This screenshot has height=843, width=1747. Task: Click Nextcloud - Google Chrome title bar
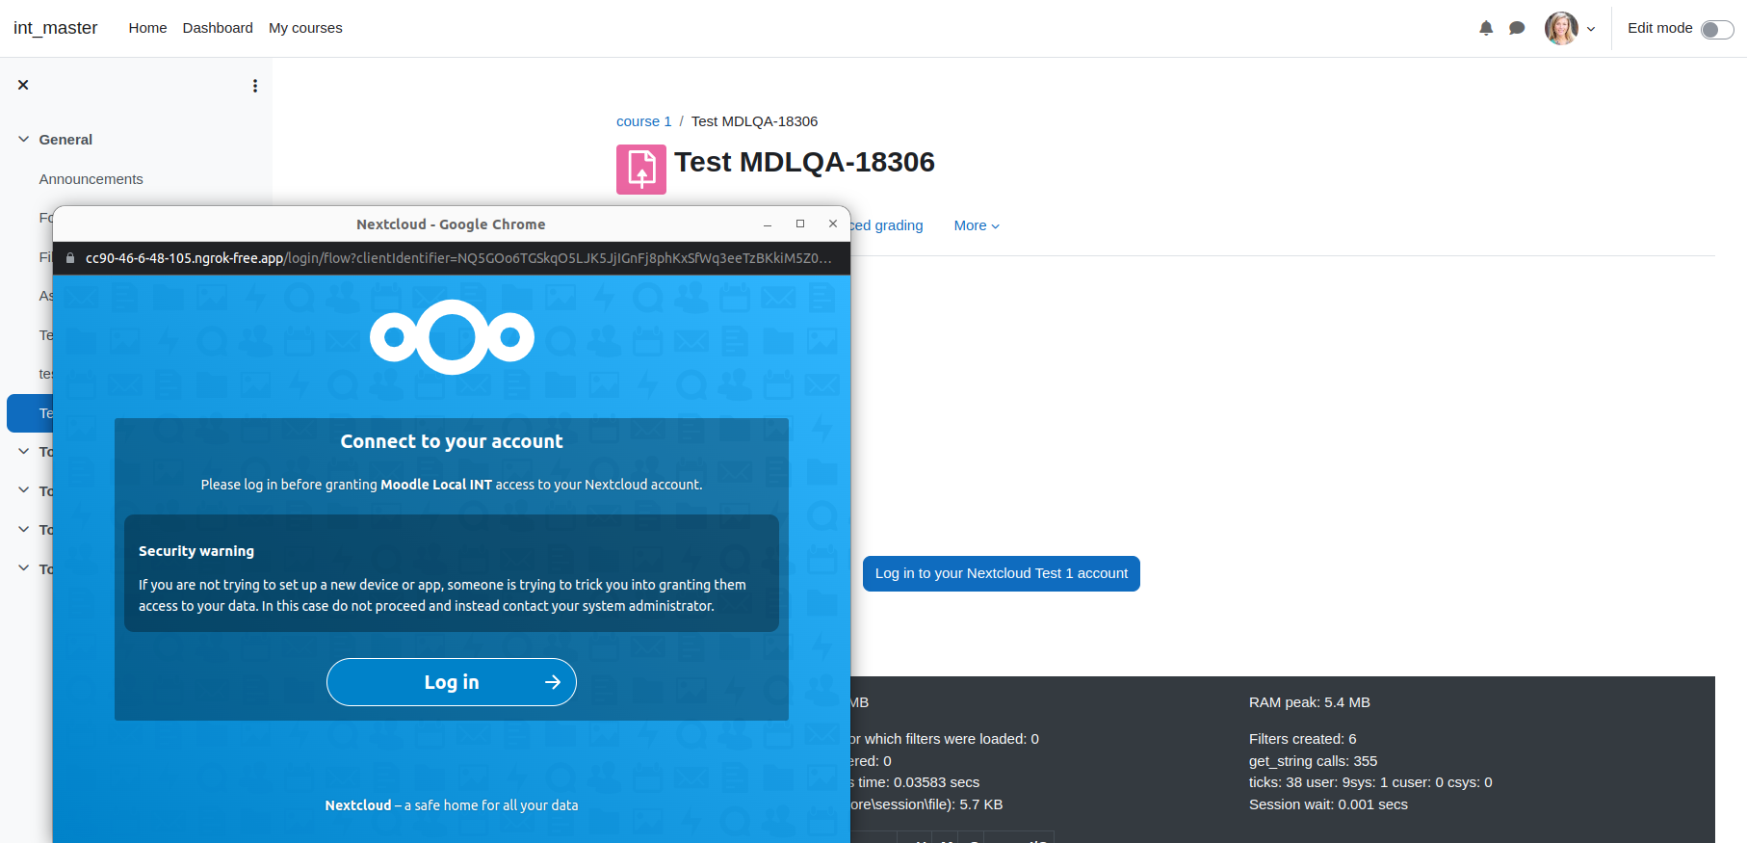click(451, 224)
